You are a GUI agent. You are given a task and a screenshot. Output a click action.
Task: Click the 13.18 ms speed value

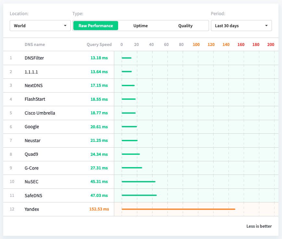tap(99, 58)
